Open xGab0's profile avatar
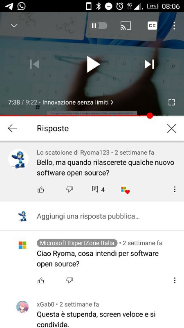The image size is (184, 328). click(x=22, y=307)
